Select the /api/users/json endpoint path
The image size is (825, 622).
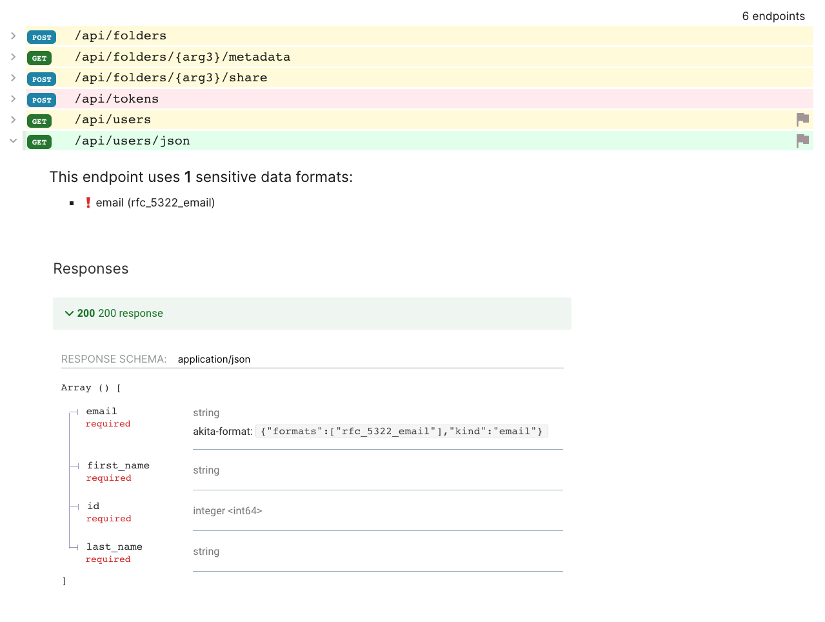click(x=132, y=141)
